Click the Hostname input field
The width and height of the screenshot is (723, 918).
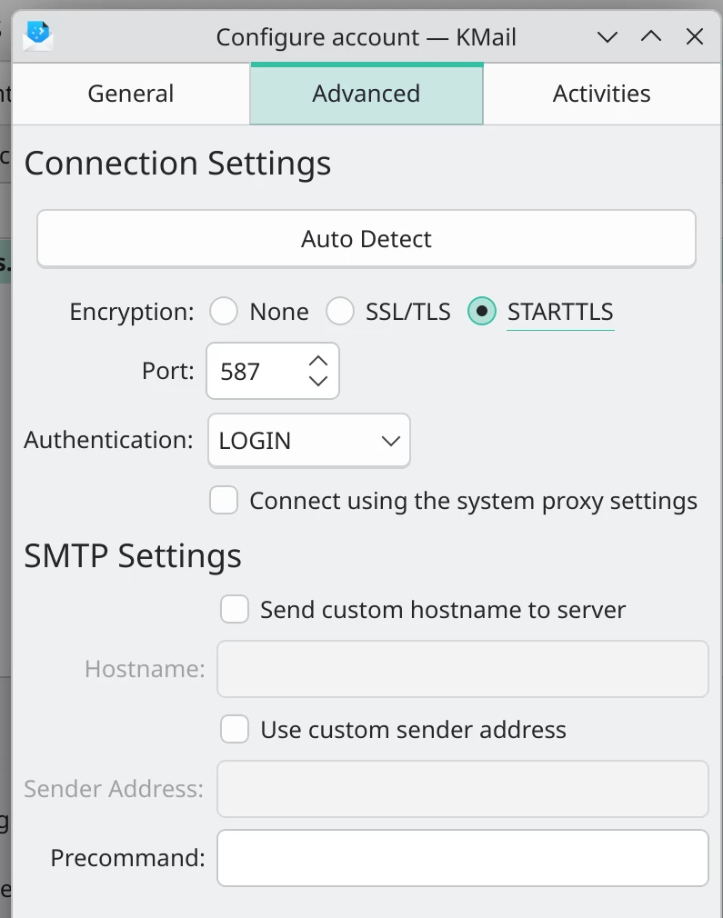coord(462,669)
